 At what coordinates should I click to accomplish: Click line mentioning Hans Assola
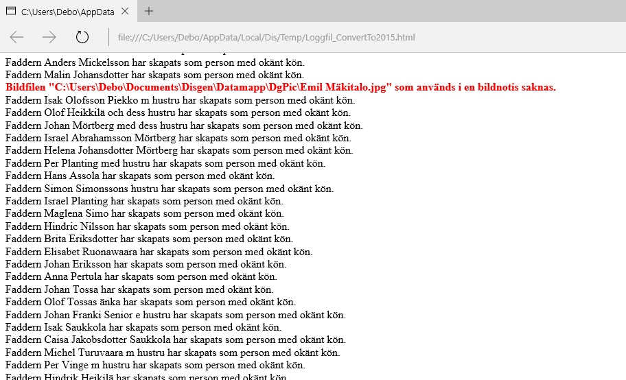point(140,176)
